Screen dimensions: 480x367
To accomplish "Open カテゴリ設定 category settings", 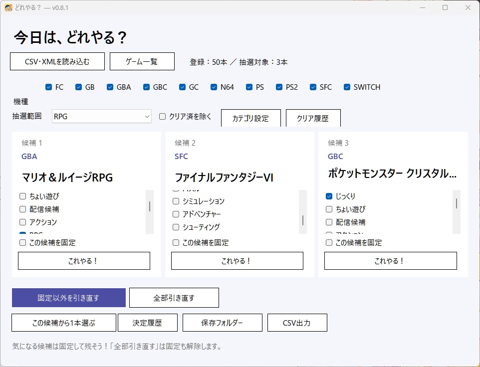I will [x=250, y=118].
